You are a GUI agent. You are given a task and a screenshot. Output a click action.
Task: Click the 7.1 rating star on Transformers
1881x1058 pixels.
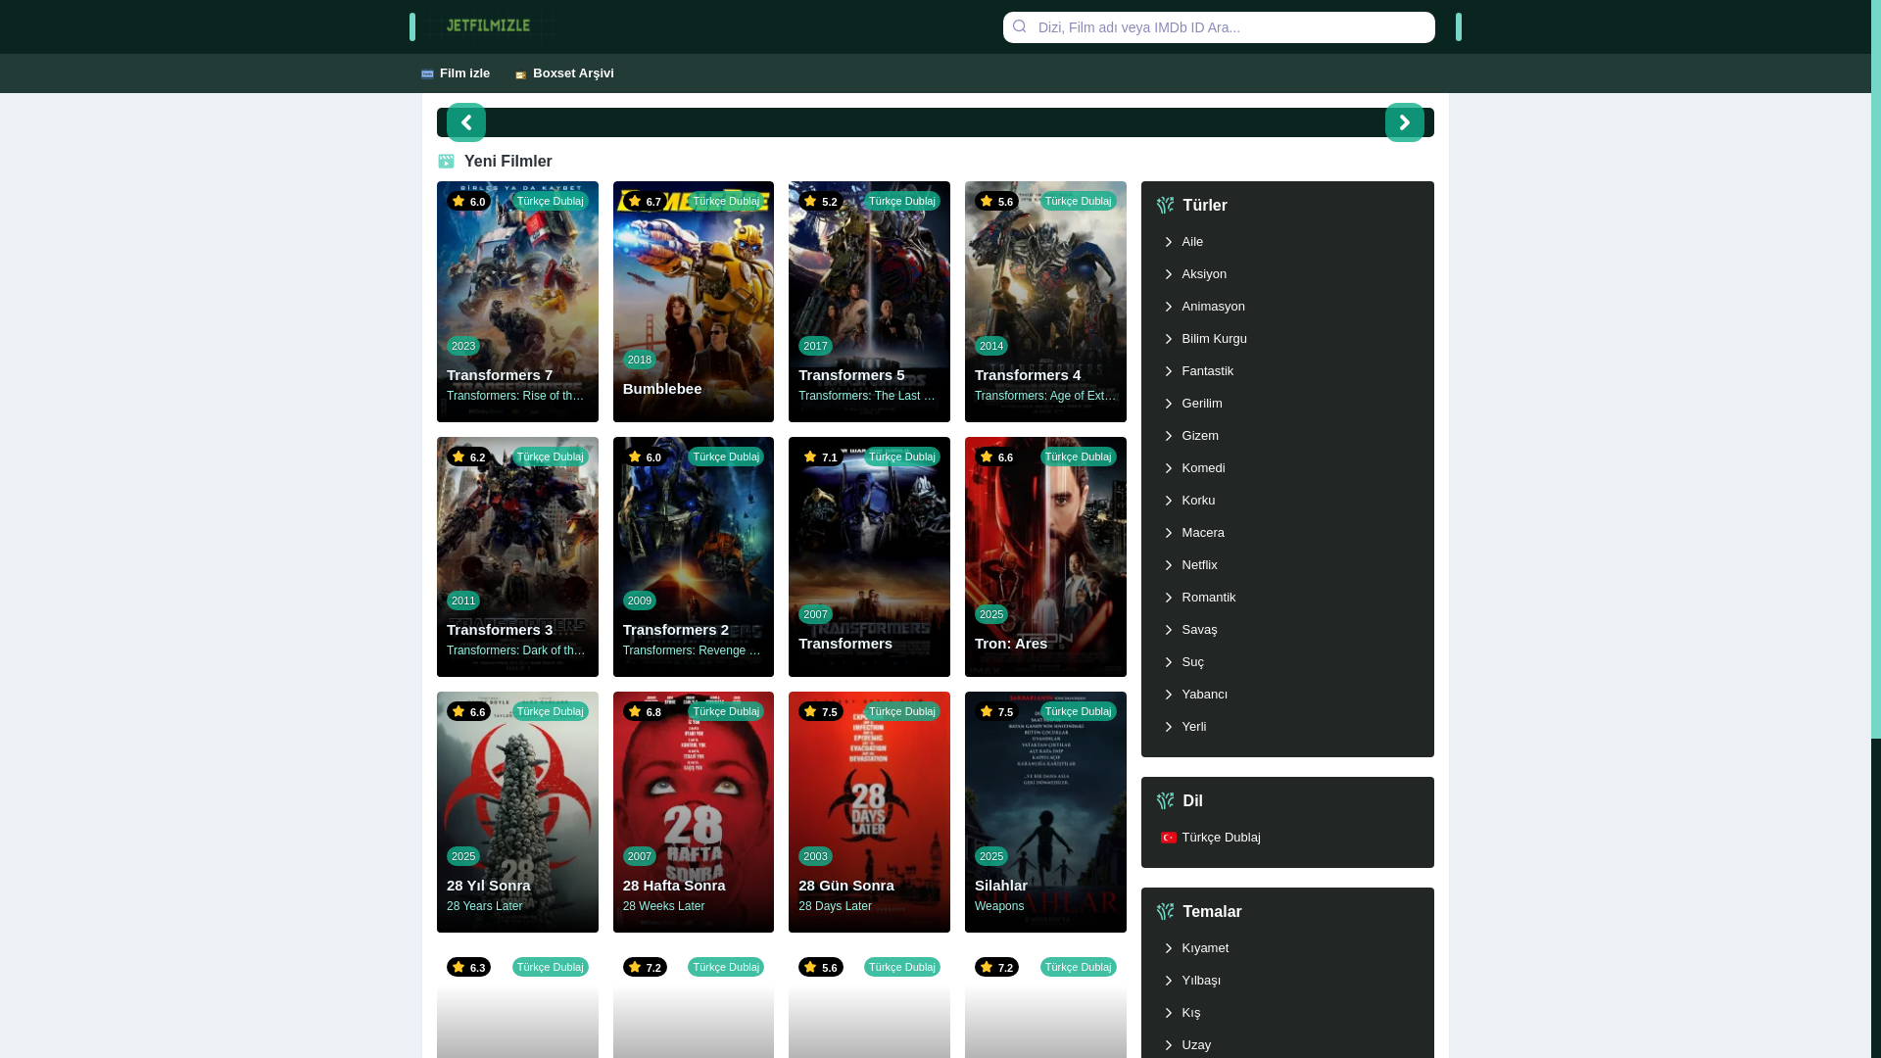click(810, 457)
